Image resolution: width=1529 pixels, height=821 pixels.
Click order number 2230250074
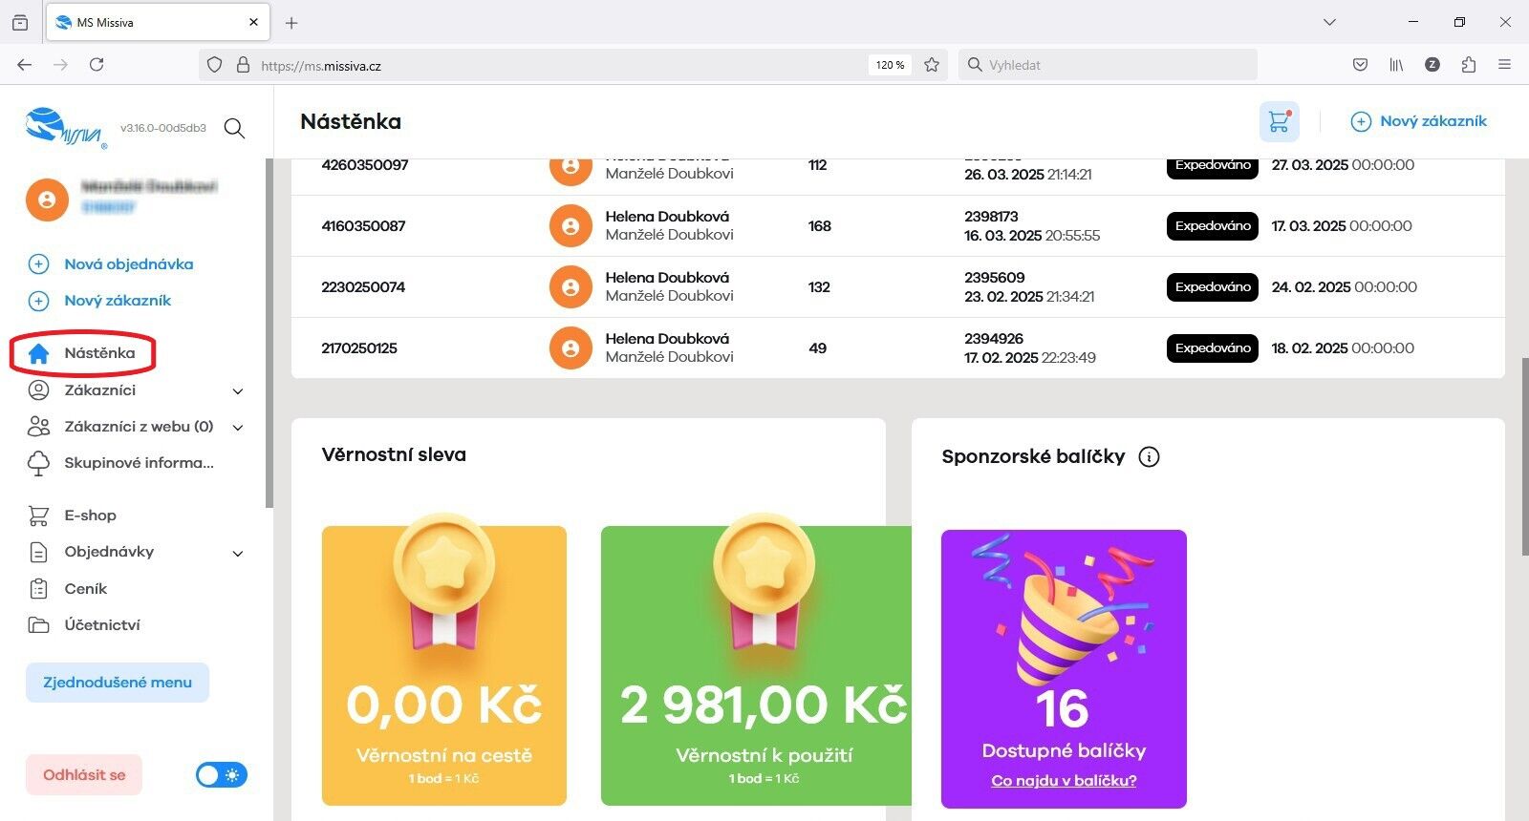tap(363, 287)
